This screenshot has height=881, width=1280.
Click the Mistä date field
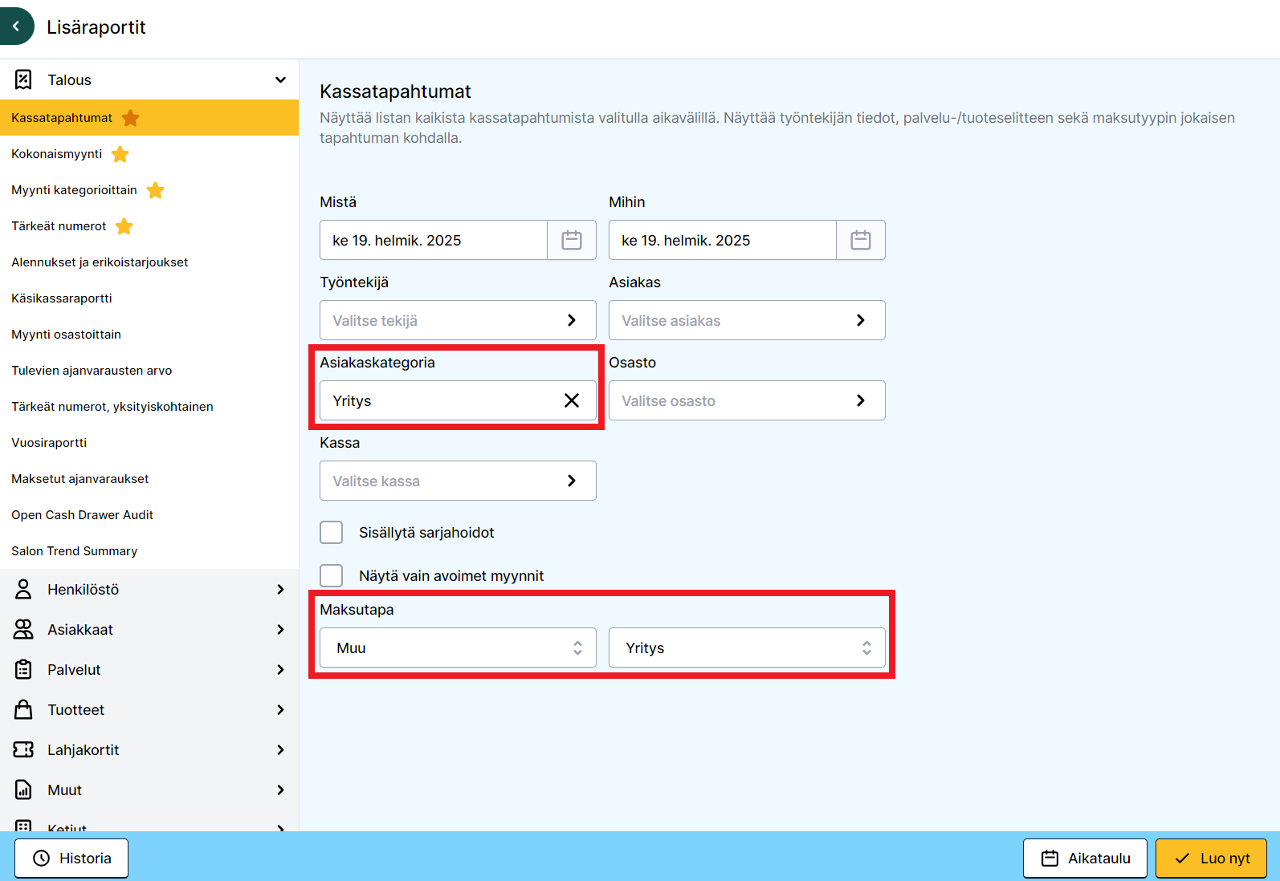434,240
